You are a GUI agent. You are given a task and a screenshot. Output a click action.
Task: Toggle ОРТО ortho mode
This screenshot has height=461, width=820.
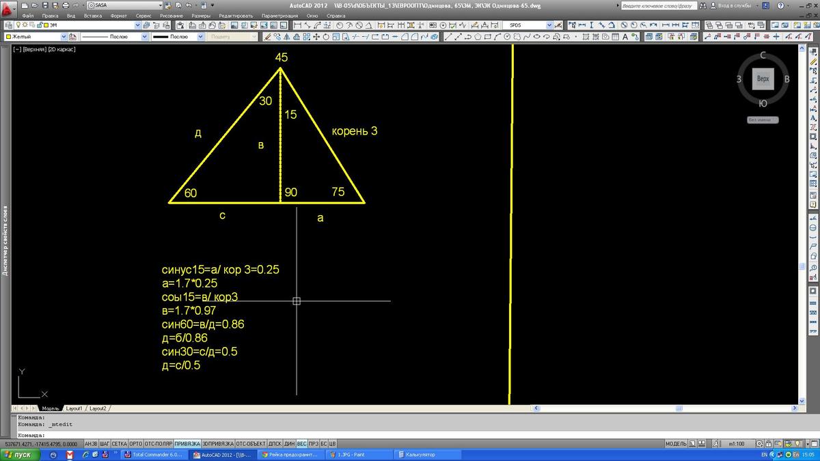[x=135, y=444]
